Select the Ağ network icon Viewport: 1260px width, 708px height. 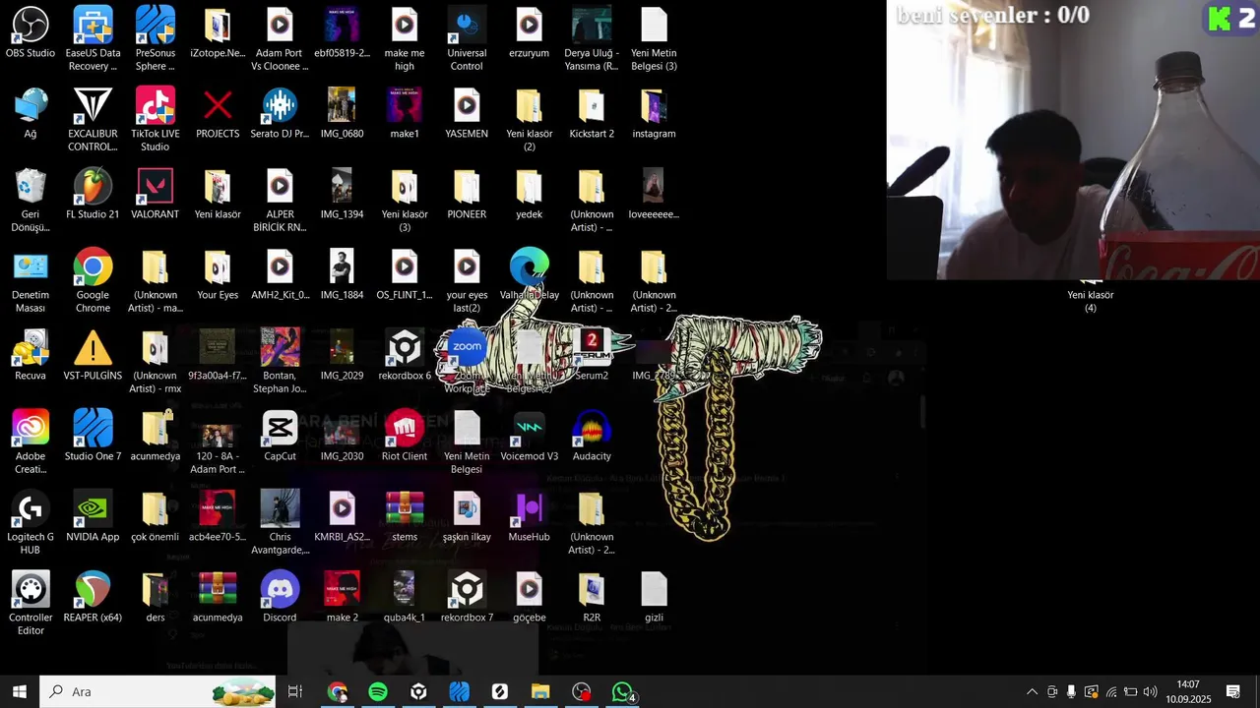(31, 113)
